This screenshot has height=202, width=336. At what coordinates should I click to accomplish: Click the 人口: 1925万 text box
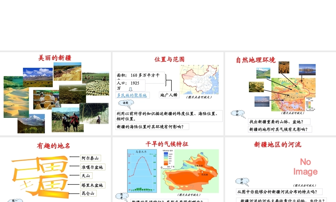click(x=130, y=86)
